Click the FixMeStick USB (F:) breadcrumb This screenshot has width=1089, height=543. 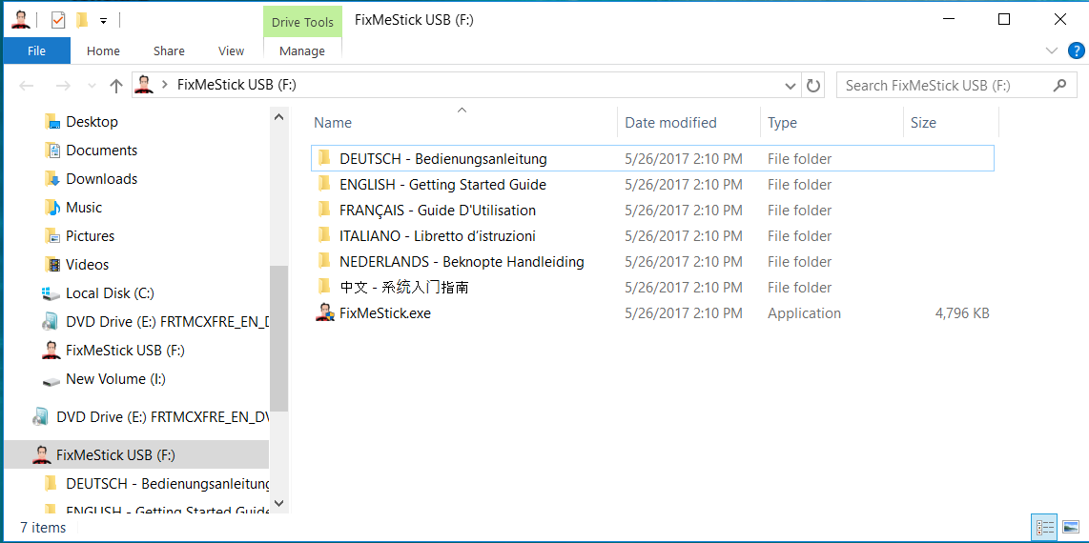(236, 86)
